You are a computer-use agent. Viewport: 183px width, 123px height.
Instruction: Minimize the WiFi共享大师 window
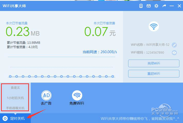pyautogui.click(x=172, y=6)
